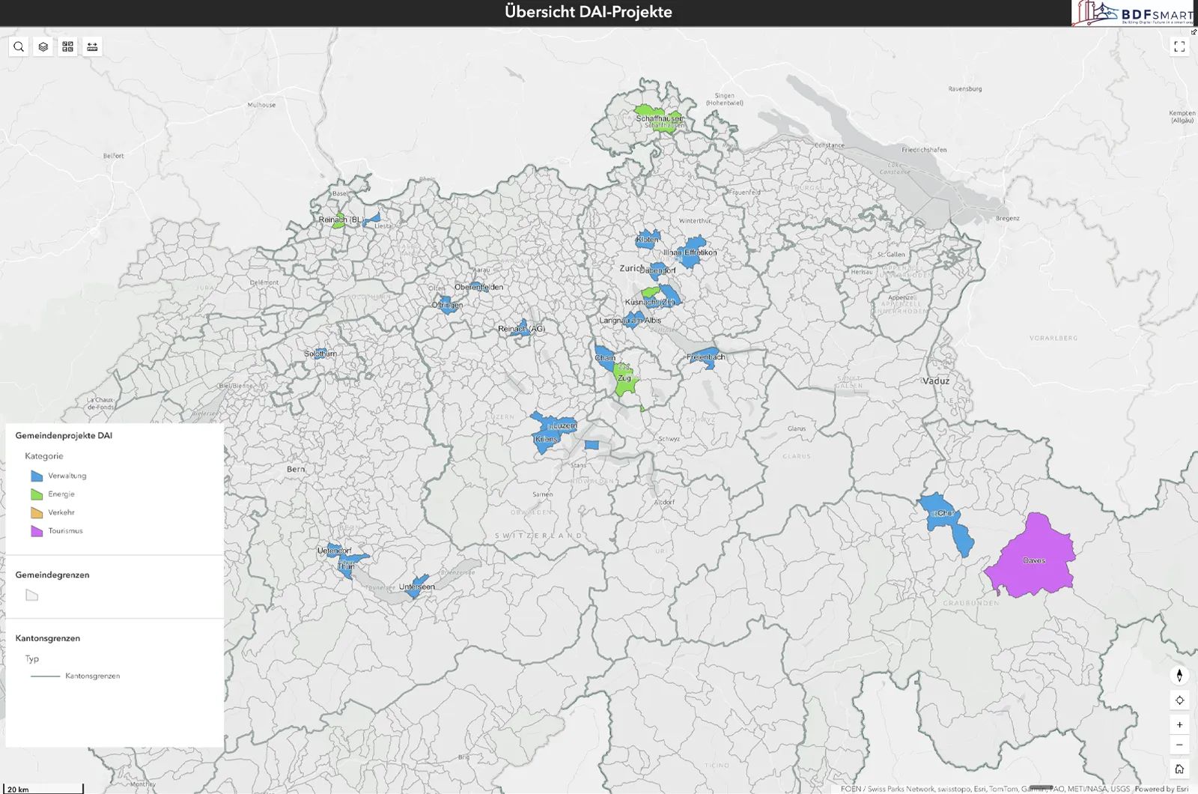Click the Langnau am Albis label
This screenshot has width=1198, height=794.
[630, 320]
